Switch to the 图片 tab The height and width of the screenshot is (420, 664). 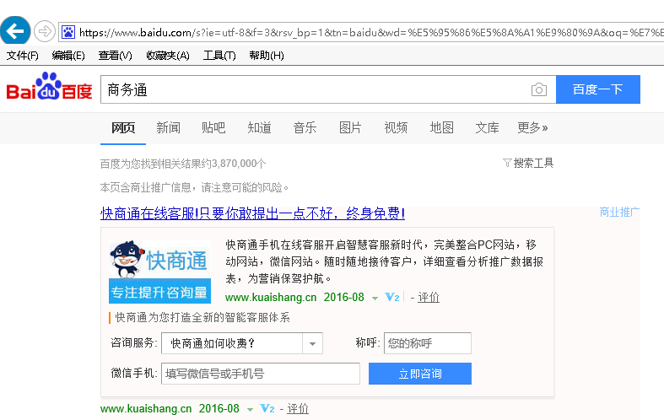click(350, 127)
